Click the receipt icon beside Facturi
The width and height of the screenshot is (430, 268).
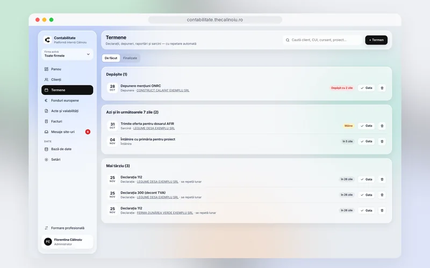point(46,121)
